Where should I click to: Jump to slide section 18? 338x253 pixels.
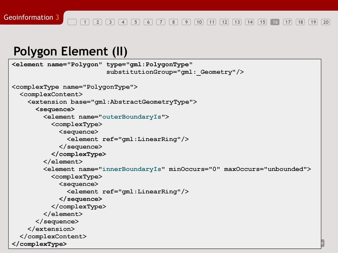(300, 22)
